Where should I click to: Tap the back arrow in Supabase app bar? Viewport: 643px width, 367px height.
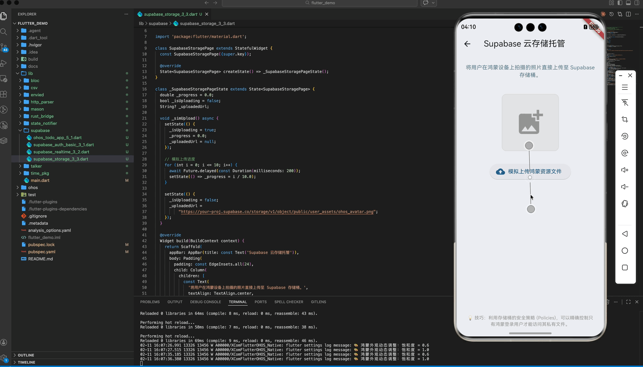(467, 44)
